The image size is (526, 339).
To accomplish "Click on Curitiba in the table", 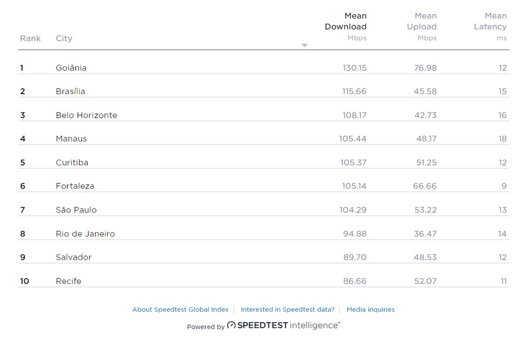I will point(72,162).
